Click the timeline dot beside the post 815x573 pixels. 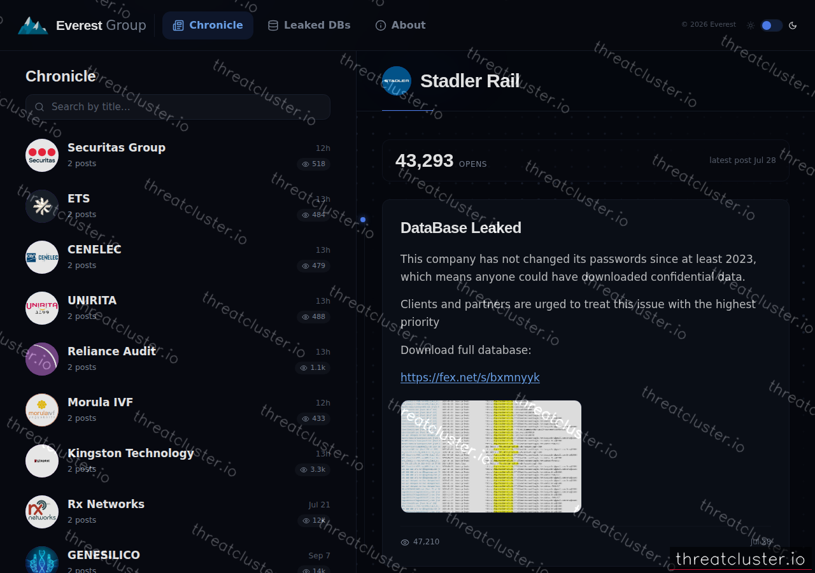pos(363,220)
